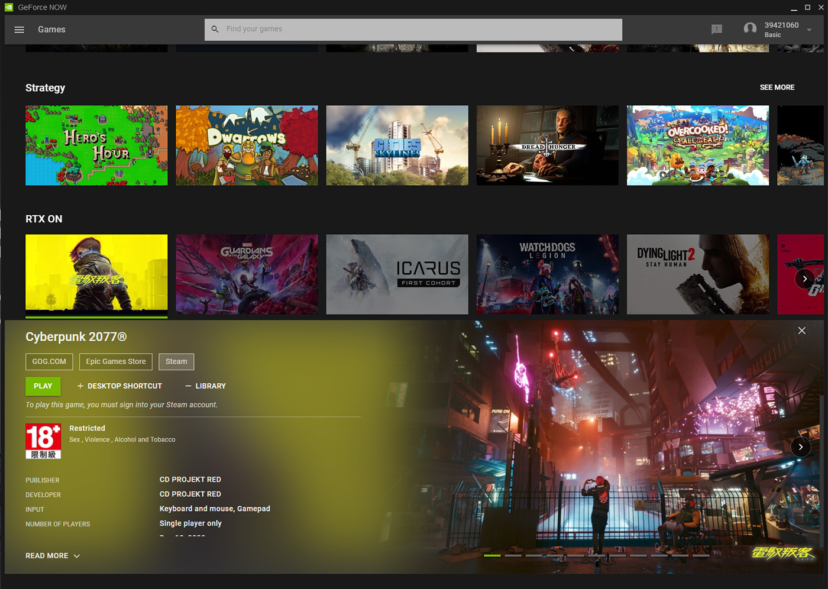Open Cities Skylines game tile
The image size is (828, 589).
397,145
